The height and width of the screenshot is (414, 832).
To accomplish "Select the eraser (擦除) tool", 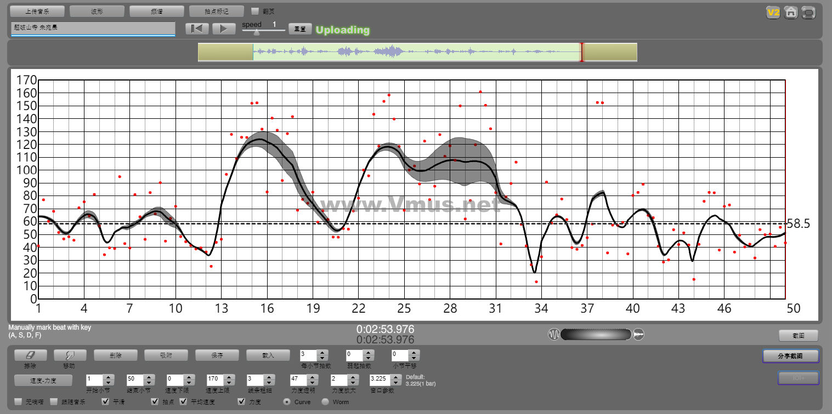I will (30, 355).
